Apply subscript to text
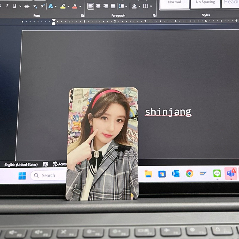Screen dimensions: 239x239 [x=35, y=6]
